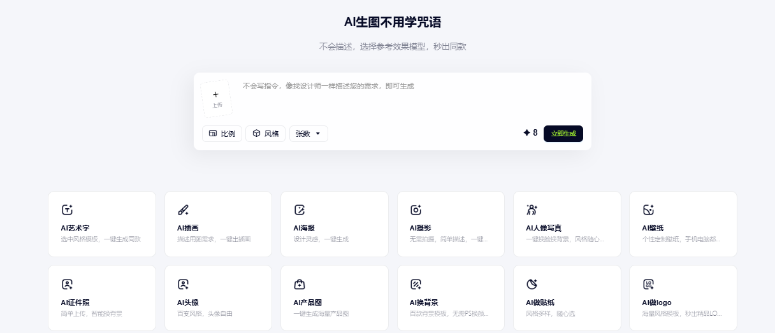Click the text 设计灵感，一键生成
This screenshot has height=333, width=775.
pos(321,239)
